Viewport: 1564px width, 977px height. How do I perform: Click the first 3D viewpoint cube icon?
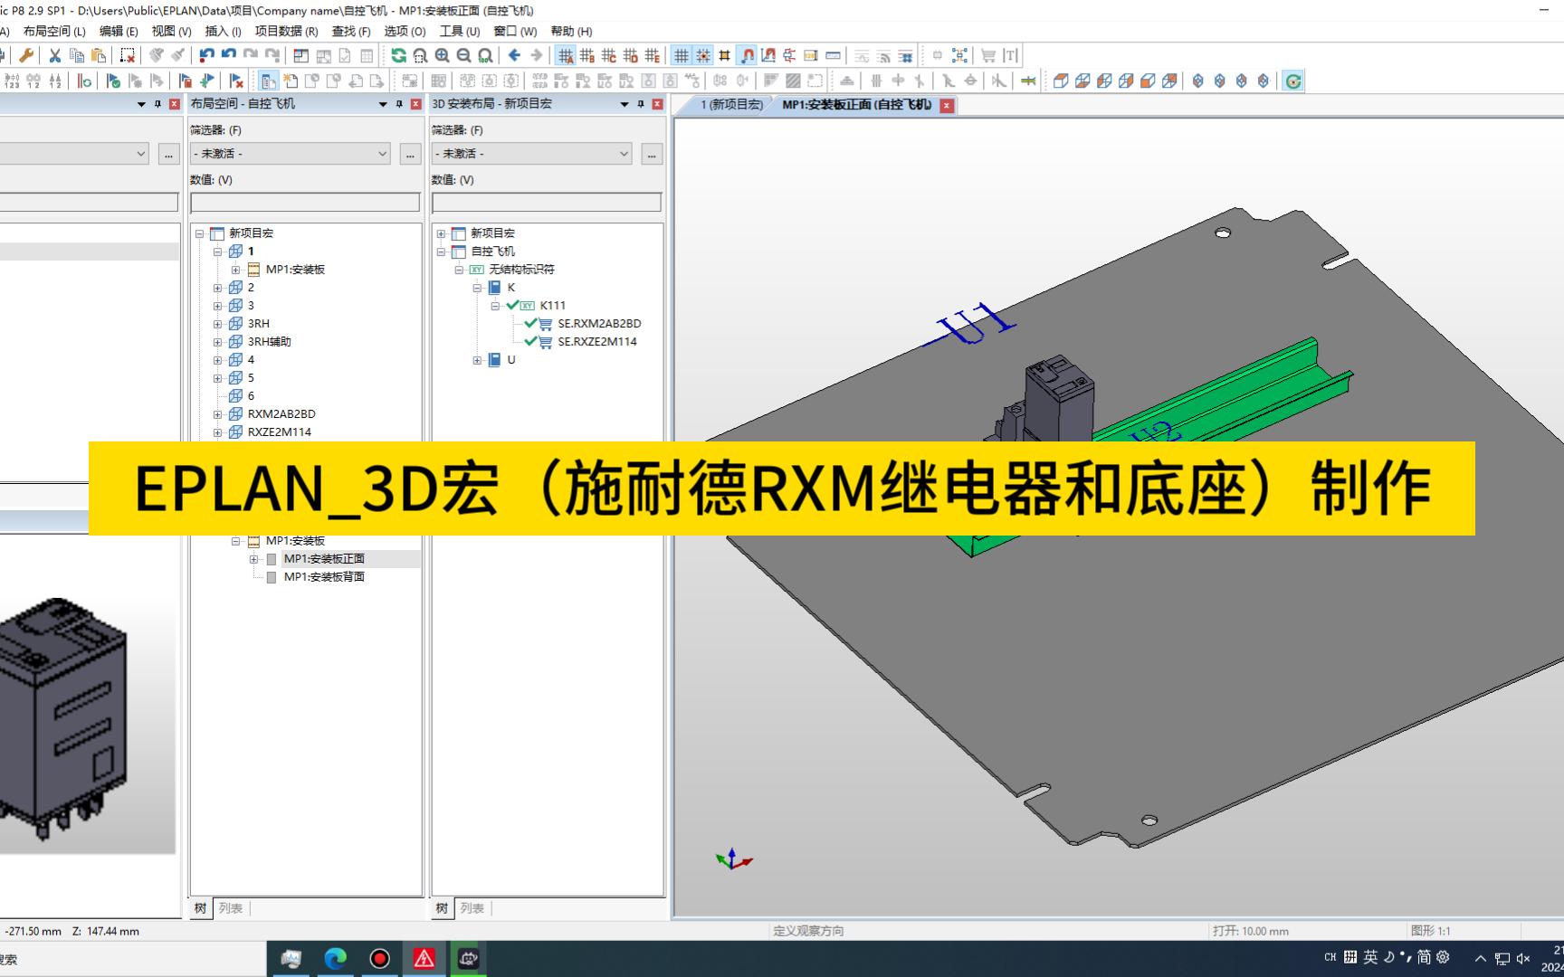(x=1061, y=81)
